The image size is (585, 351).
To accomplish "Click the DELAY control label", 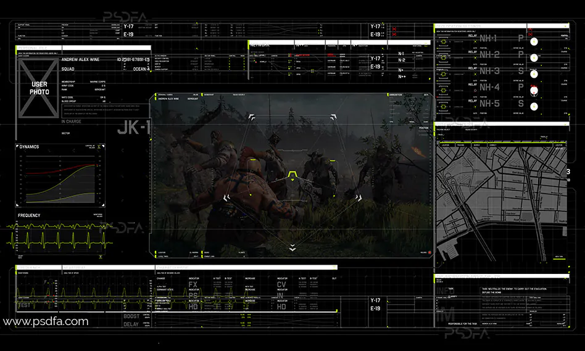I will [131, 324].
